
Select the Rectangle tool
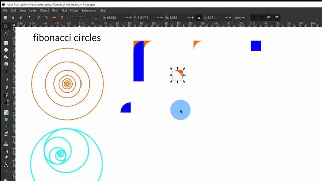coord(6,43)
